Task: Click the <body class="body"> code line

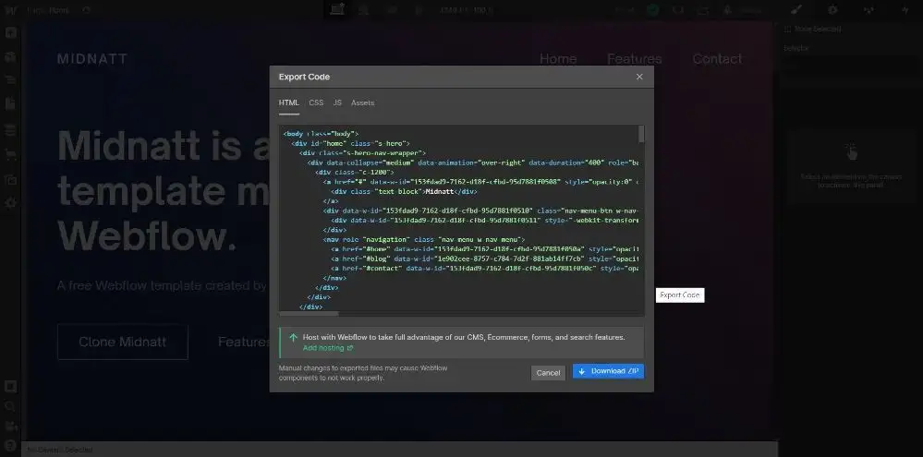Action: (321, 134)
